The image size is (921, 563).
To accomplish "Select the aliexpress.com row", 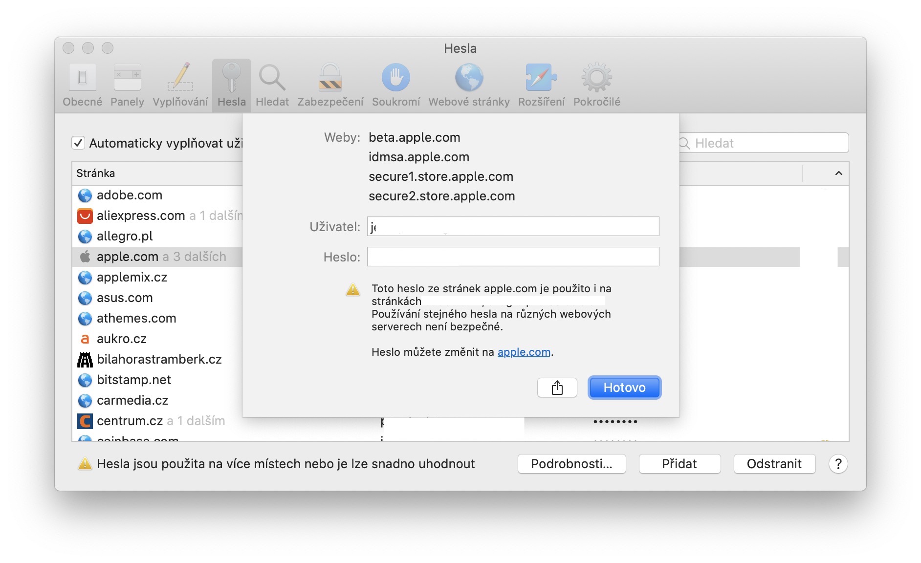I will pyautogui.click(x=157, y=216).
